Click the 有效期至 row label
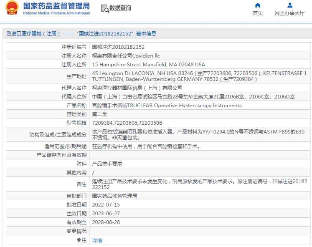This screenshot has width=312, height=247. [x=76, y=222]
